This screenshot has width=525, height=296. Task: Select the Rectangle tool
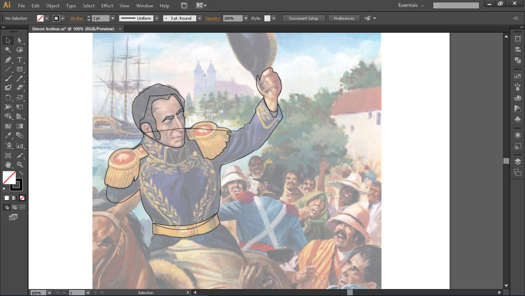pos(20,69)
